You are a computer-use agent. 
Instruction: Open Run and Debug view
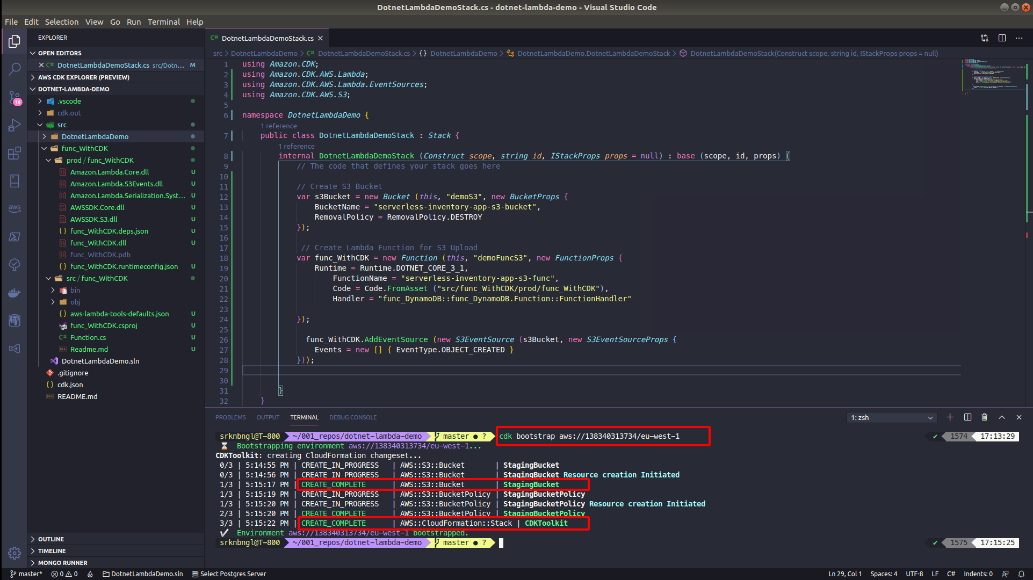(x=15, y=126)
